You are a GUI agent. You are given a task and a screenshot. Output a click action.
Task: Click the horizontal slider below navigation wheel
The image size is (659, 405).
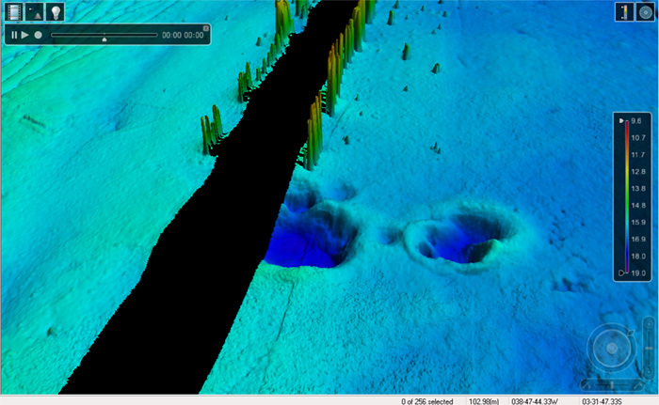click(612, 384)
